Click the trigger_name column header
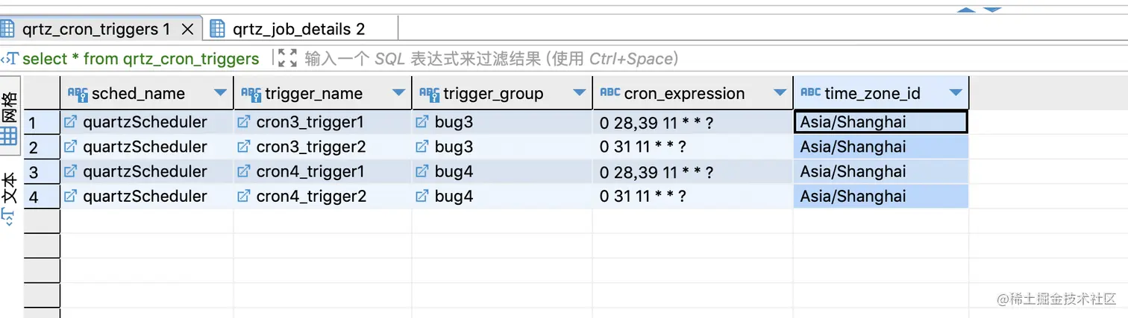The width and height of the screenshot is (1128, 318). coord(313,93)
